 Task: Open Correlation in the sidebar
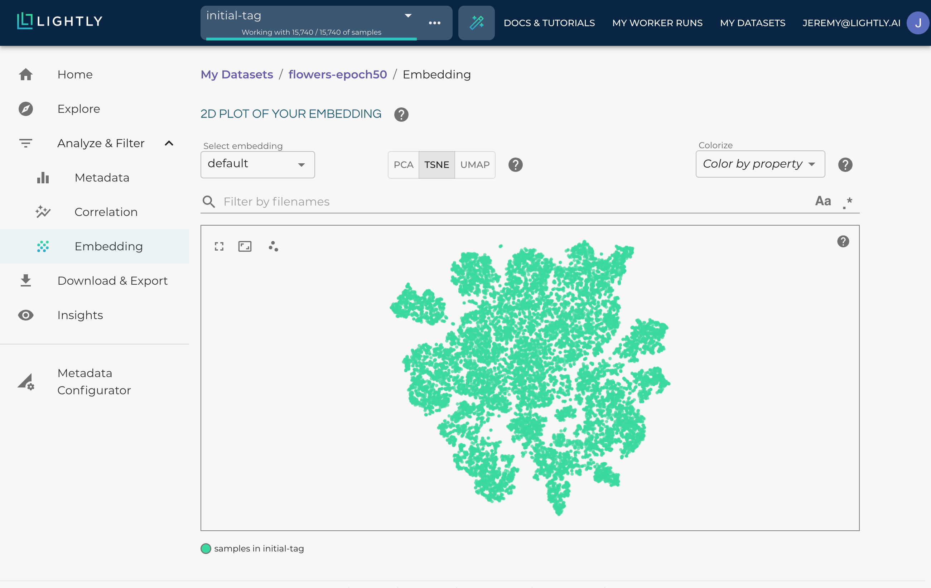tap(106, 212)
